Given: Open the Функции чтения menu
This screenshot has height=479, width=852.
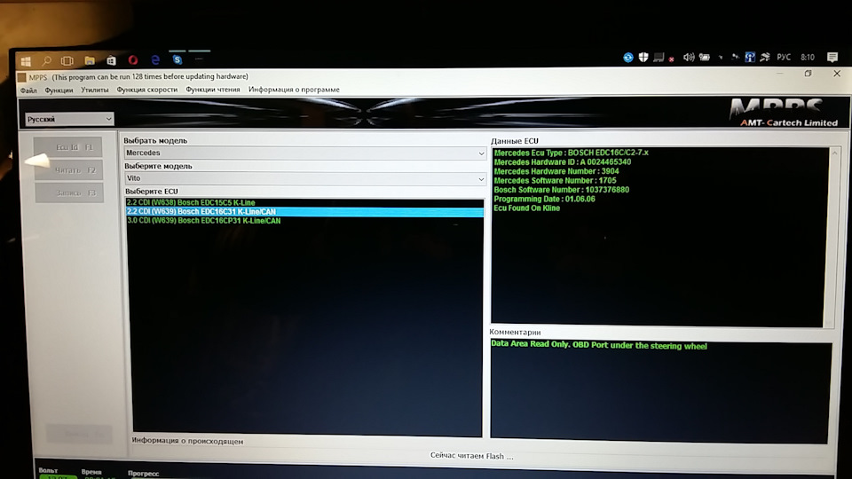Looking at the screenshot, I should click(x=212, y=90).
